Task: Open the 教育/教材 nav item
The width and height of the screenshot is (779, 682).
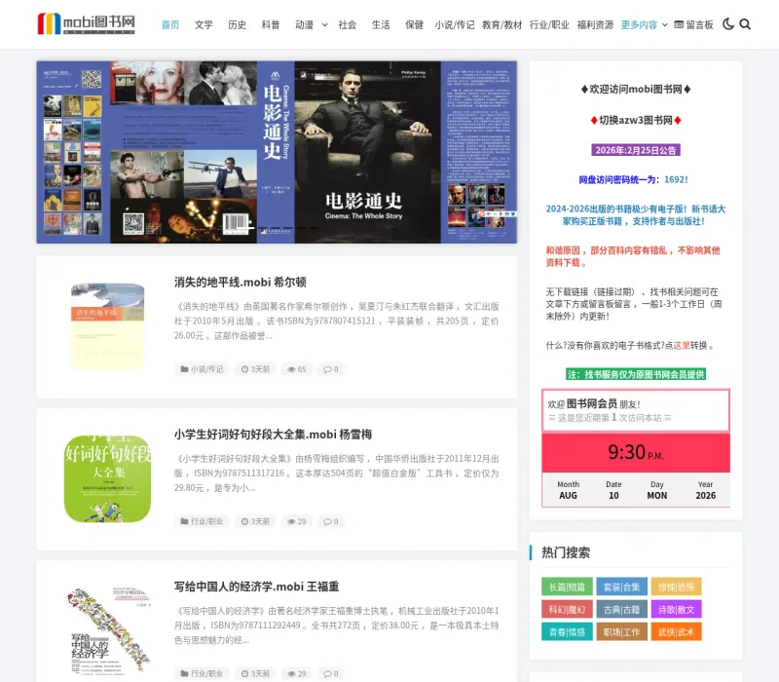Action: click(501, 24)
